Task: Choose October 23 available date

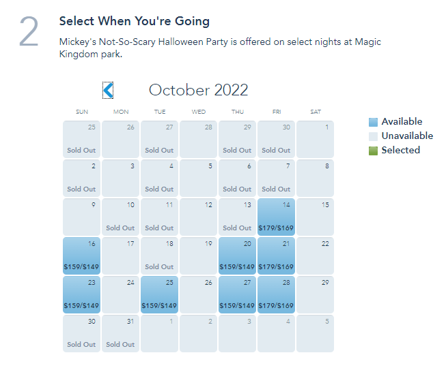Action: coord(81,295)
